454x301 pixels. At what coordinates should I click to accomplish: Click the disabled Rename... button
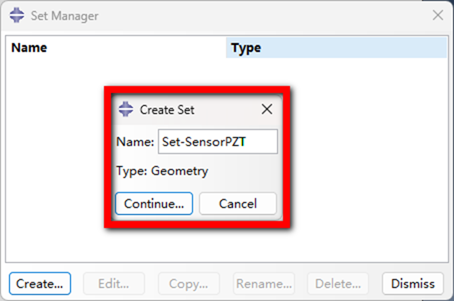coord(263,283)
